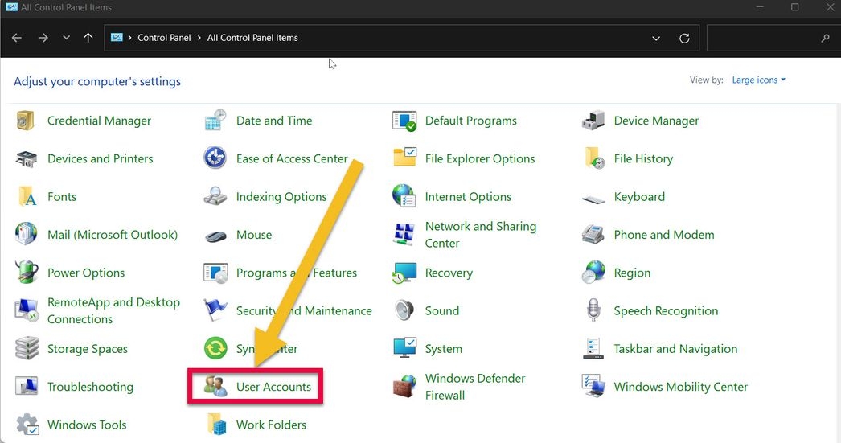Click the Speech Recognition microphone icon
Viewport: 841px width, 443px height.
[593, 310]
